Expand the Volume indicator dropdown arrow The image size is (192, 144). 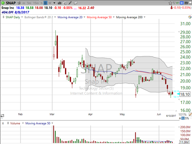(x=23, y=123)
